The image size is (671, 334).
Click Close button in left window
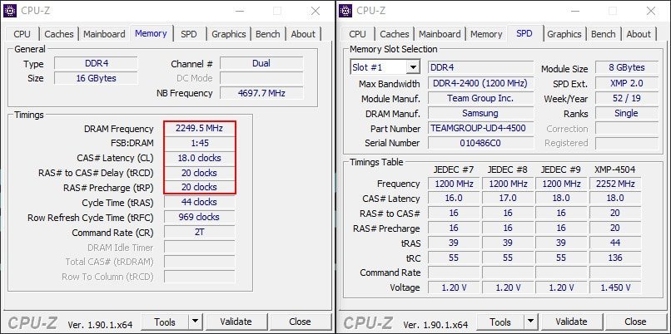pos(300,322)
